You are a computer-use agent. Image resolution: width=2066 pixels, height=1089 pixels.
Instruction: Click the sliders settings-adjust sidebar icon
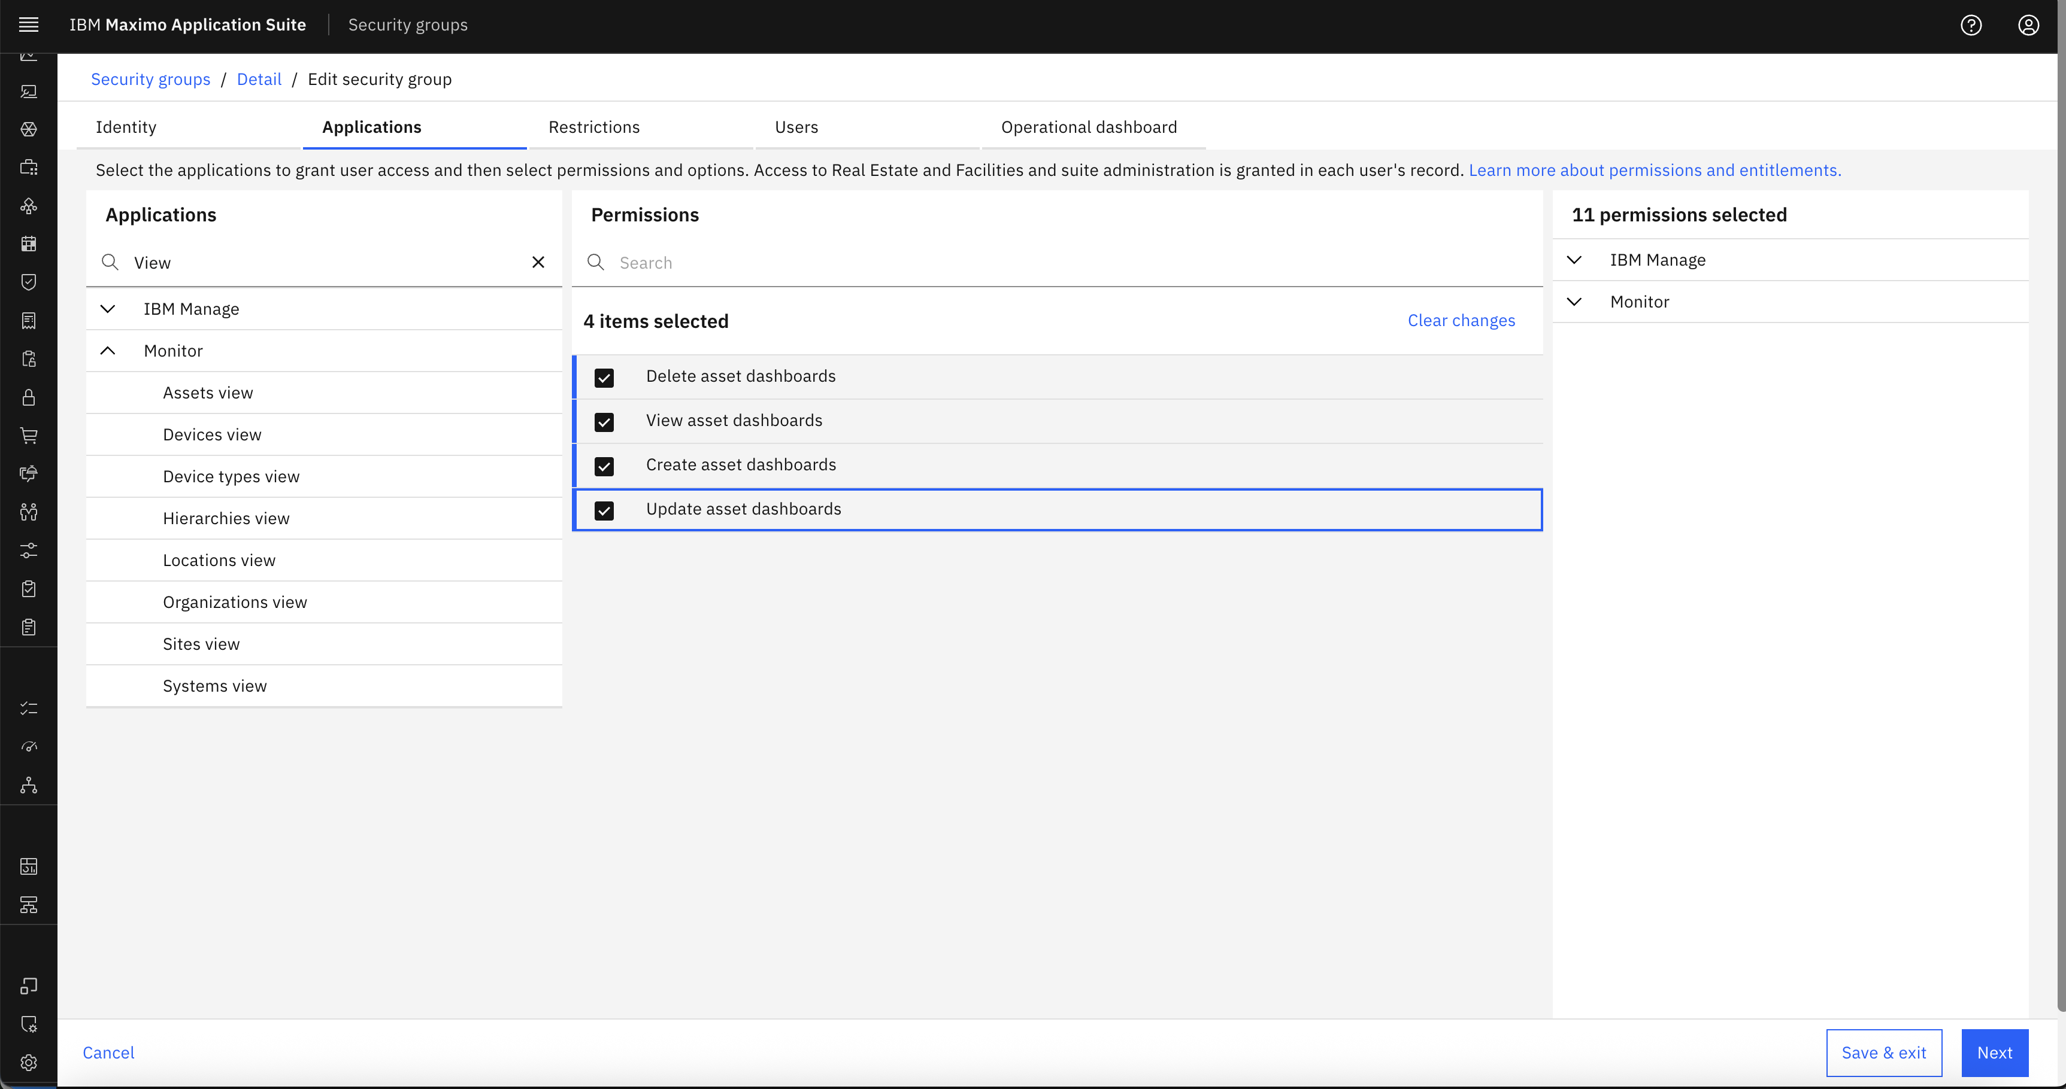click(x=29, y=550)
